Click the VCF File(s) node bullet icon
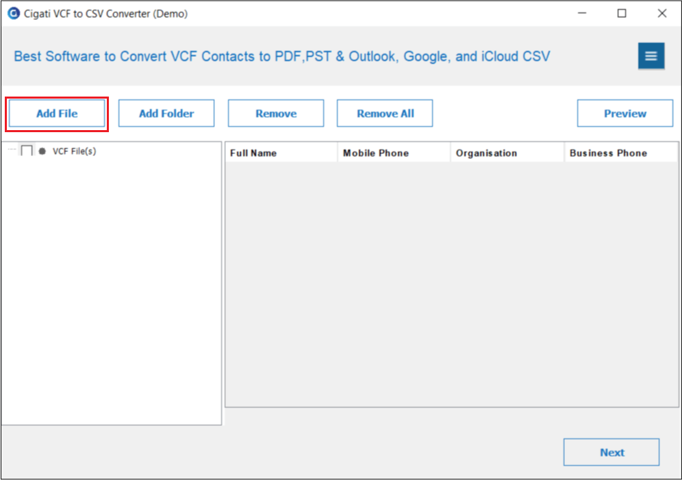 (42, 151)
